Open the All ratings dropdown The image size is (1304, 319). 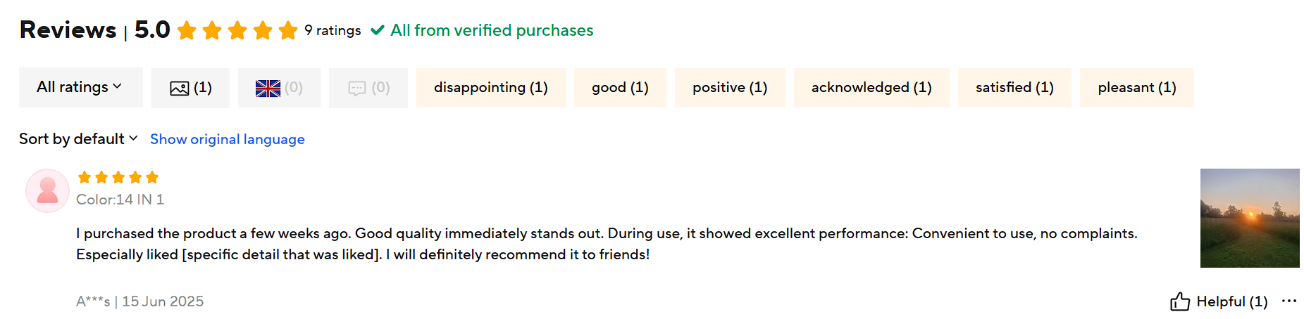click(x=80, y=87)
